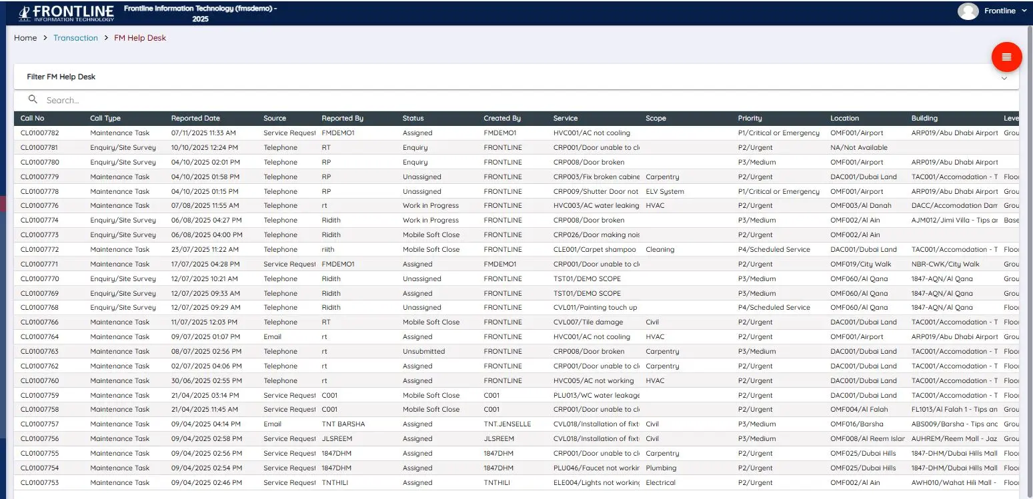Sort the table by Status column

pos(413,118)
